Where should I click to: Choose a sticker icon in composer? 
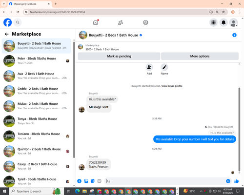pos(93,181)
